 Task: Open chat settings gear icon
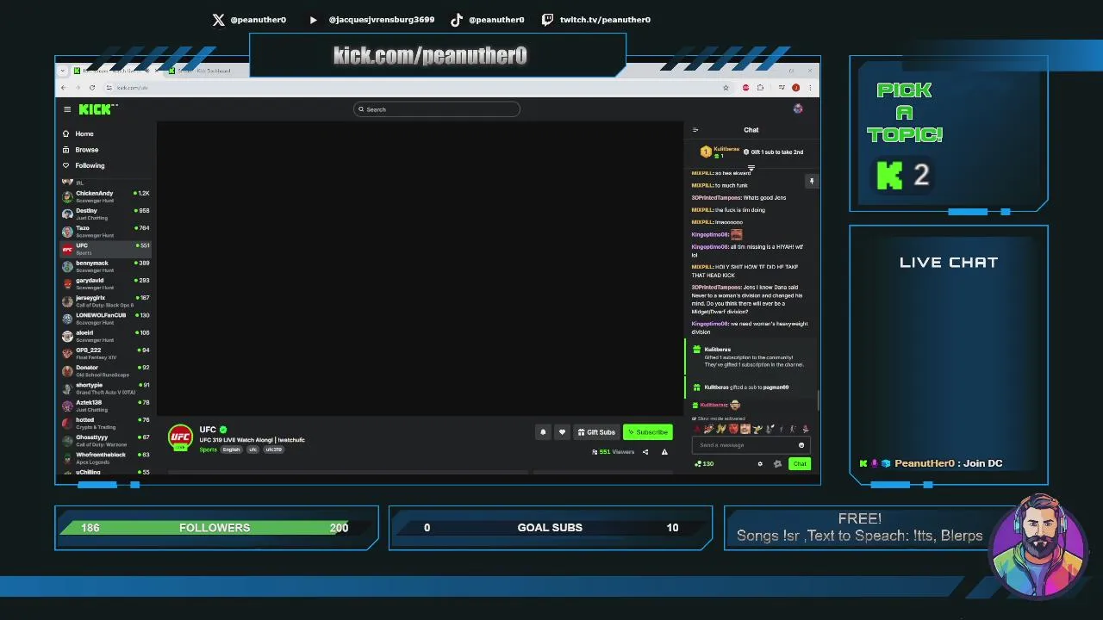[x=760, y=464]
